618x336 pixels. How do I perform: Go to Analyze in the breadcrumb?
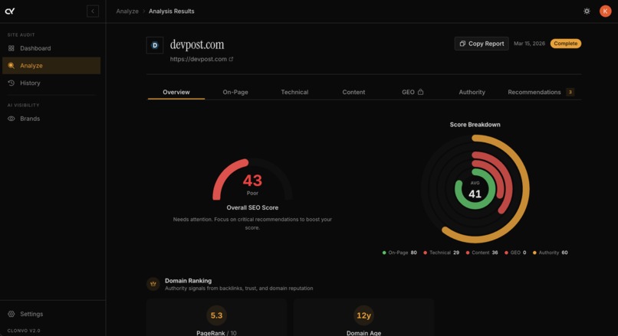coord(127,11)
